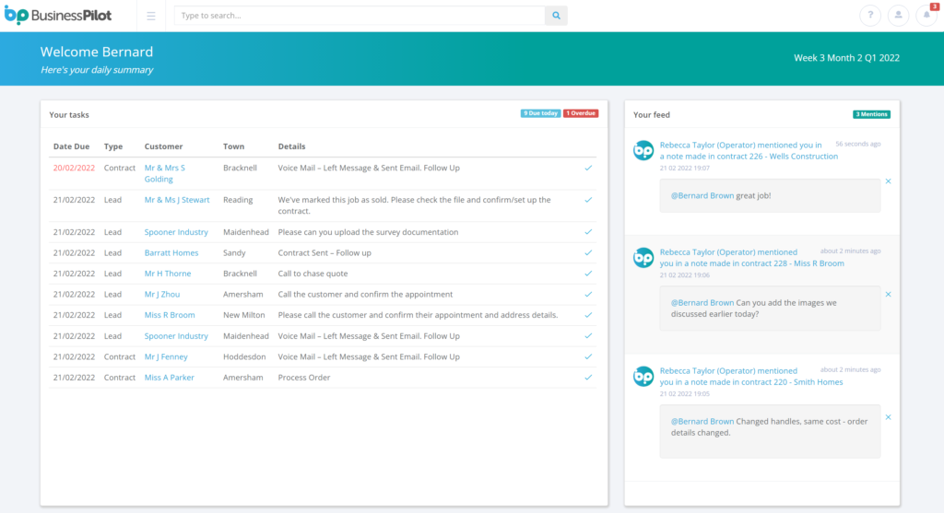This screenshot has width=944, height=513.
Task: Dismiss the 'Changed handles' feed mention
Action: pyautogui.click(x=888, y=417)
